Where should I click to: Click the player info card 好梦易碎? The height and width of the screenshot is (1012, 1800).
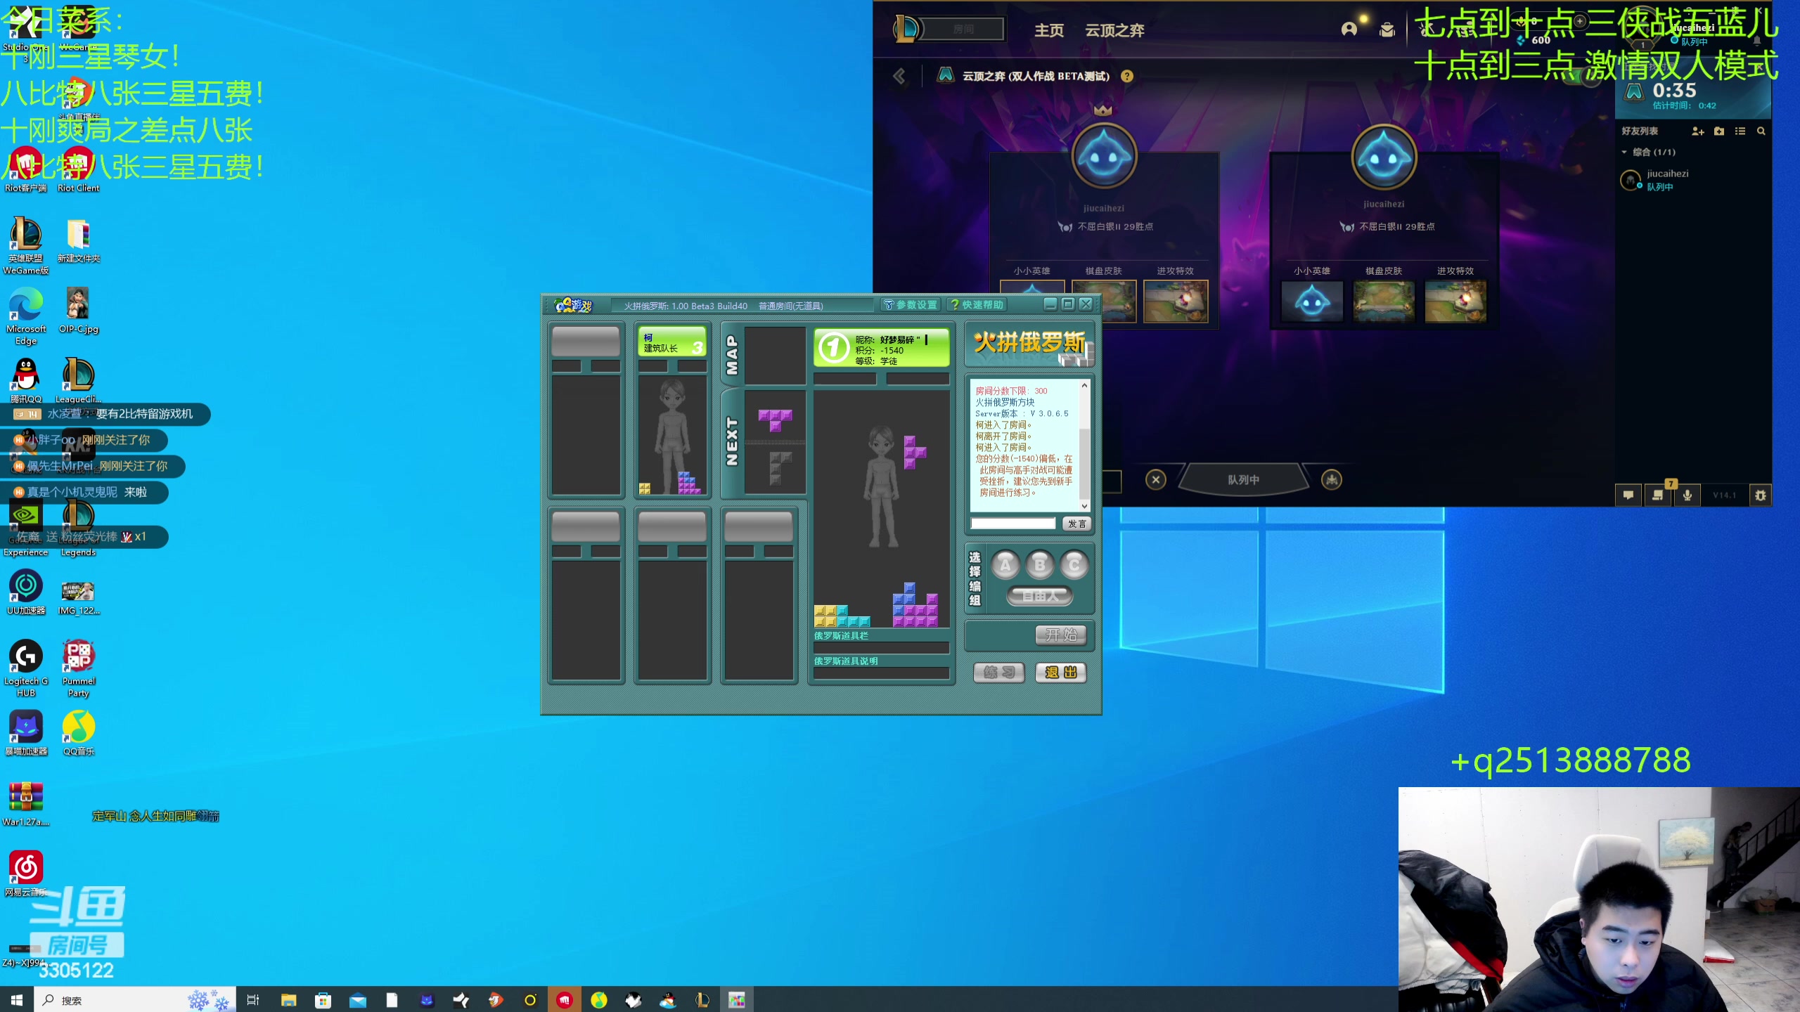[882, 348]
